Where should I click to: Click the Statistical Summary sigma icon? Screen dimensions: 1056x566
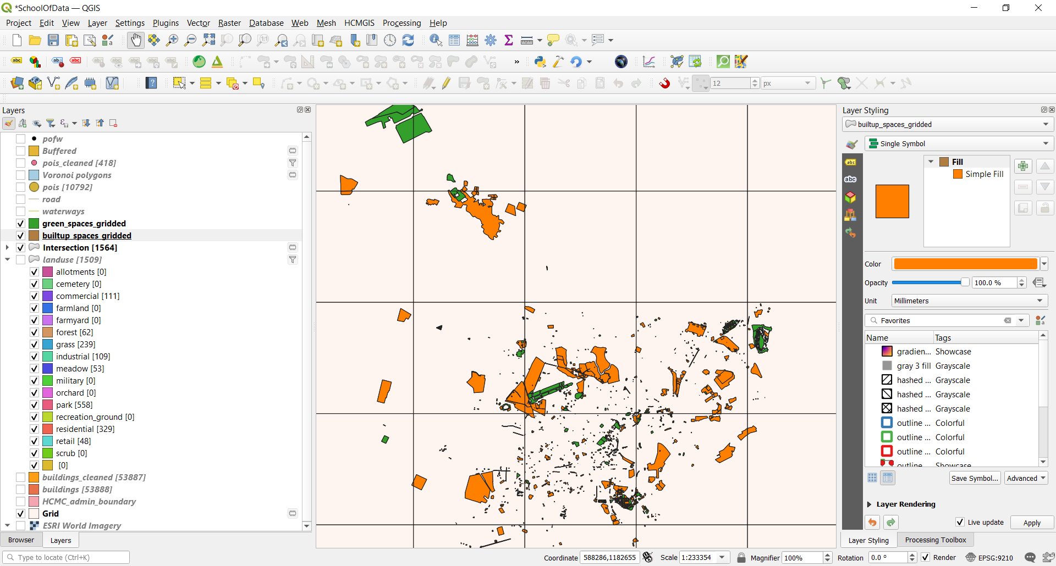509,40
